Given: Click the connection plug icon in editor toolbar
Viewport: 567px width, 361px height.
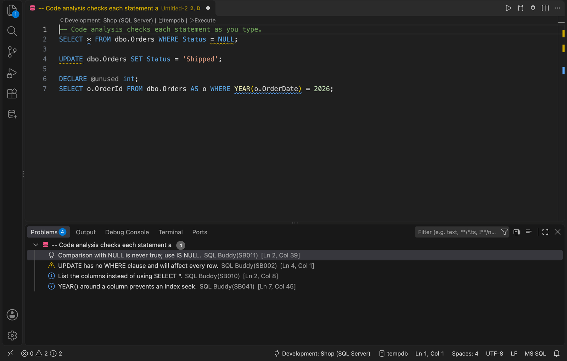Looking at the screenshot, I should [x=533, y=8].
